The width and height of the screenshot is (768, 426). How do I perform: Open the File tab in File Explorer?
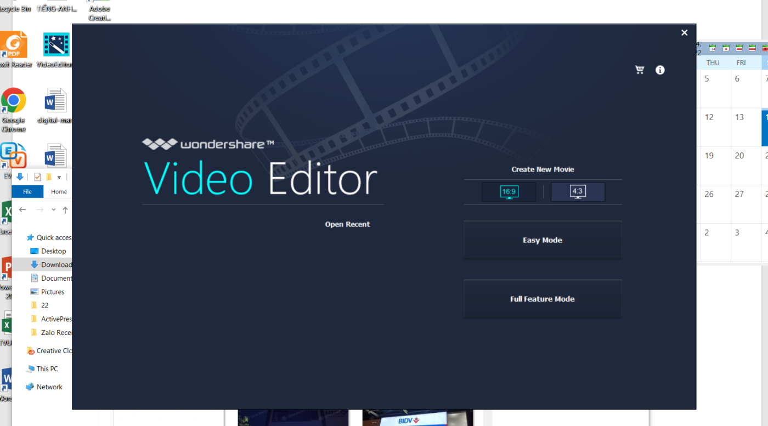27,191
